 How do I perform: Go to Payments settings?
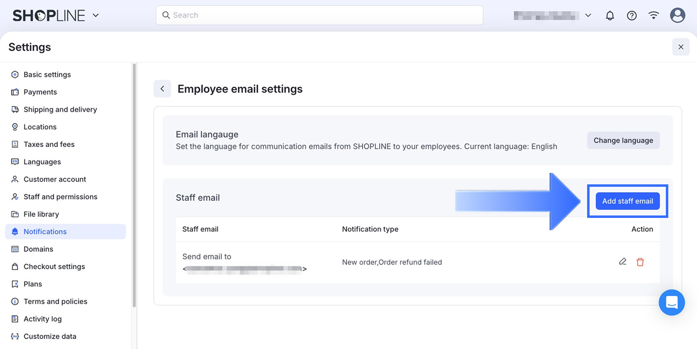point(40,92)
